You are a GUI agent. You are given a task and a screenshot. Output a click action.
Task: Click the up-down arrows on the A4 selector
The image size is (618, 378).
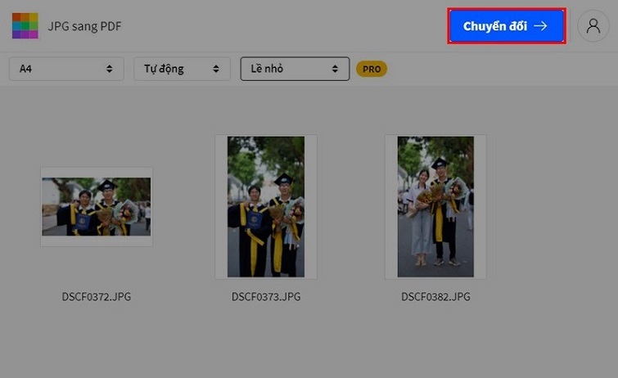point(110,70)
